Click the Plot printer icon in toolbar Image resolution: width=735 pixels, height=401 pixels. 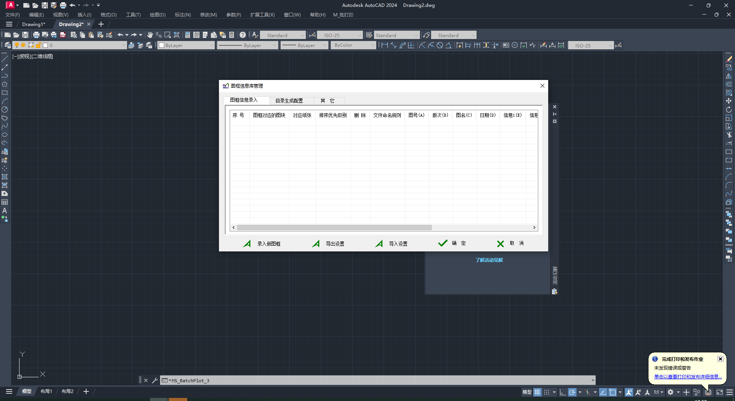[36, 35]
